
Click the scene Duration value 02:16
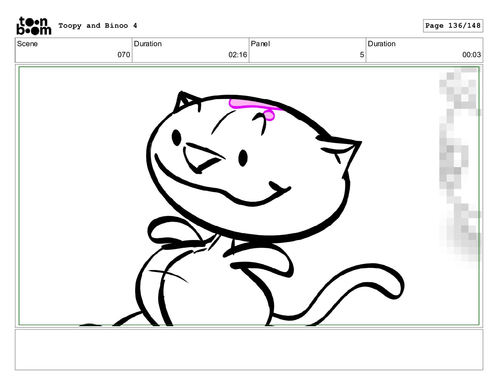(238, 55)
